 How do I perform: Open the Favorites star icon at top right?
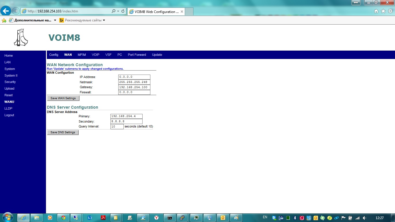(x=383, y=11)
